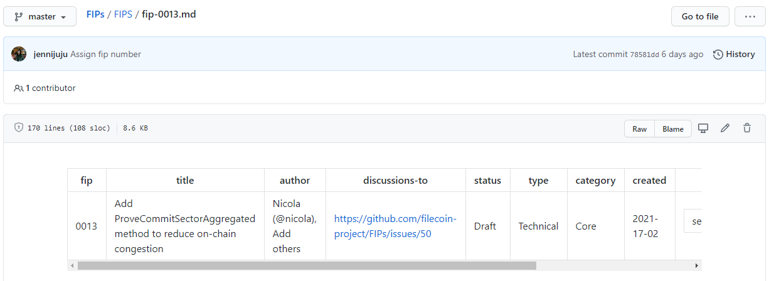
Task: Click the discussions-to column header
Action: click(395, 180)
